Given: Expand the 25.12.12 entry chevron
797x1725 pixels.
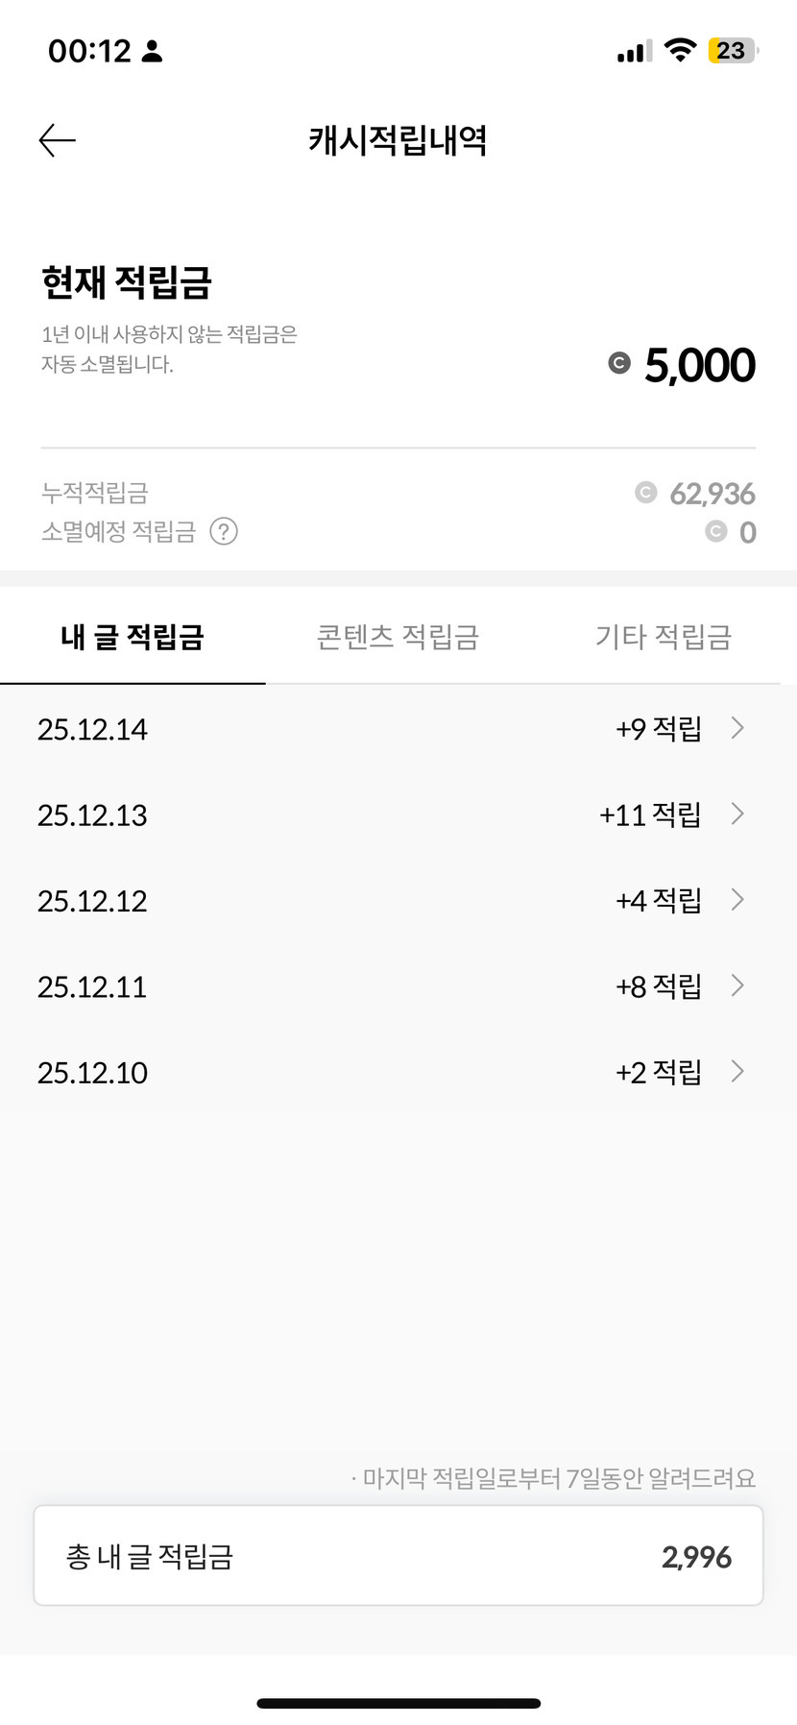Looking at the screenshot, I should coord(737,900).
